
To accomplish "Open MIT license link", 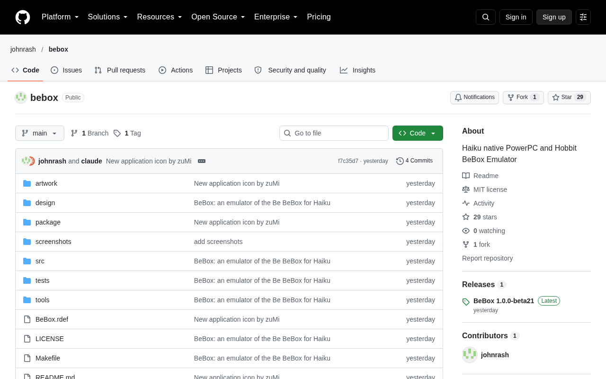I will click(484, 189).
